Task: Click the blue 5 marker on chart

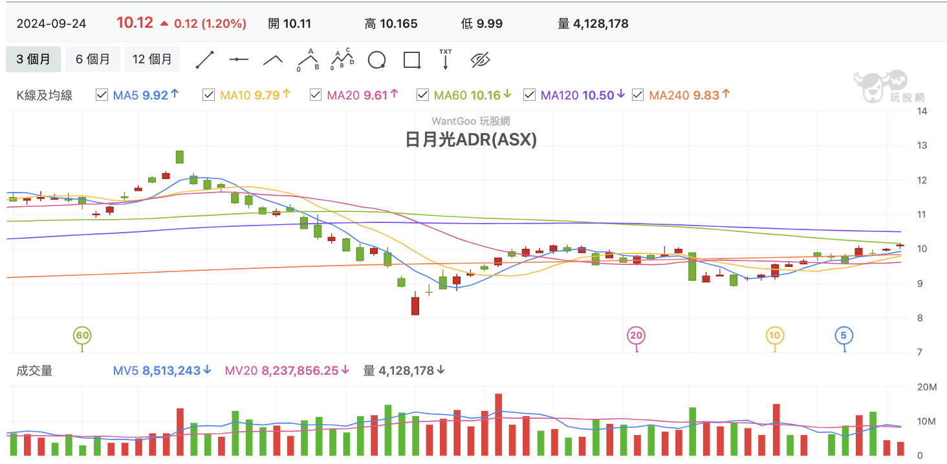Action: click(844, 335)
